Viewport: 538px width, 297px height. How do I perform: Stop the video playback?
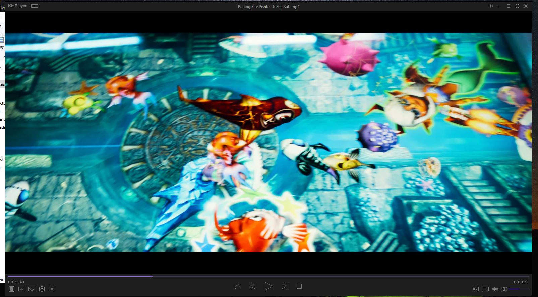(299, 286)
